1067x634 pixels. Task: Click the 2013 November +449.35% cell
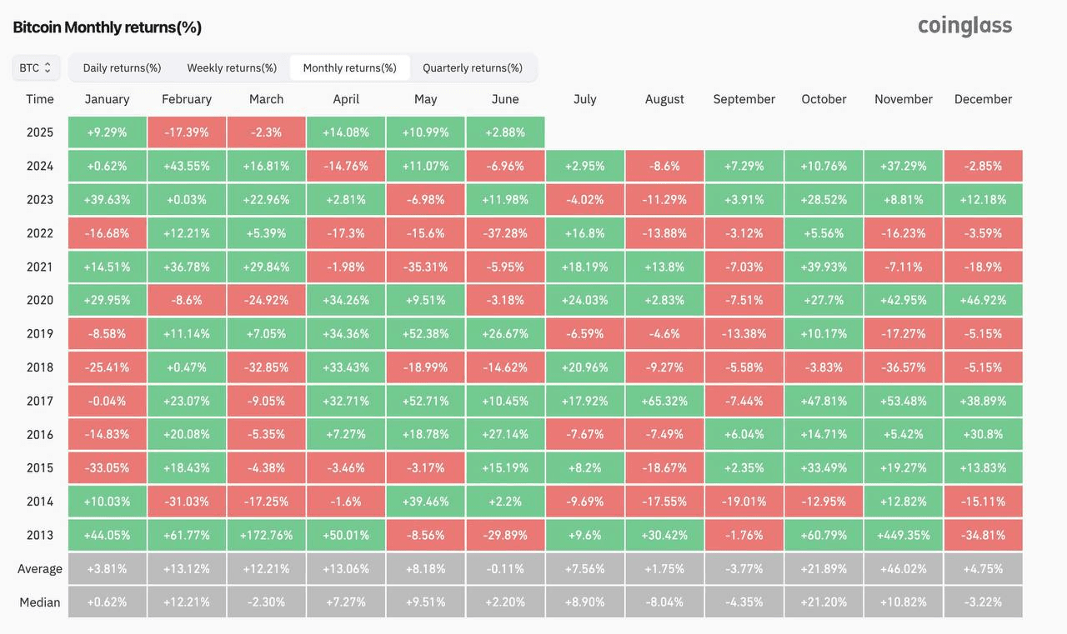click(904, 535)
